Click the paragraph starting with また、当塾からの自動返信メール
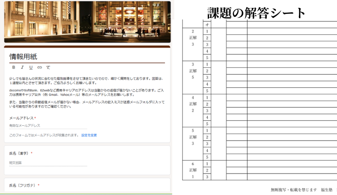Image resolution: width=337 pixels, height=195 pixels. click(x=87, y=104)
